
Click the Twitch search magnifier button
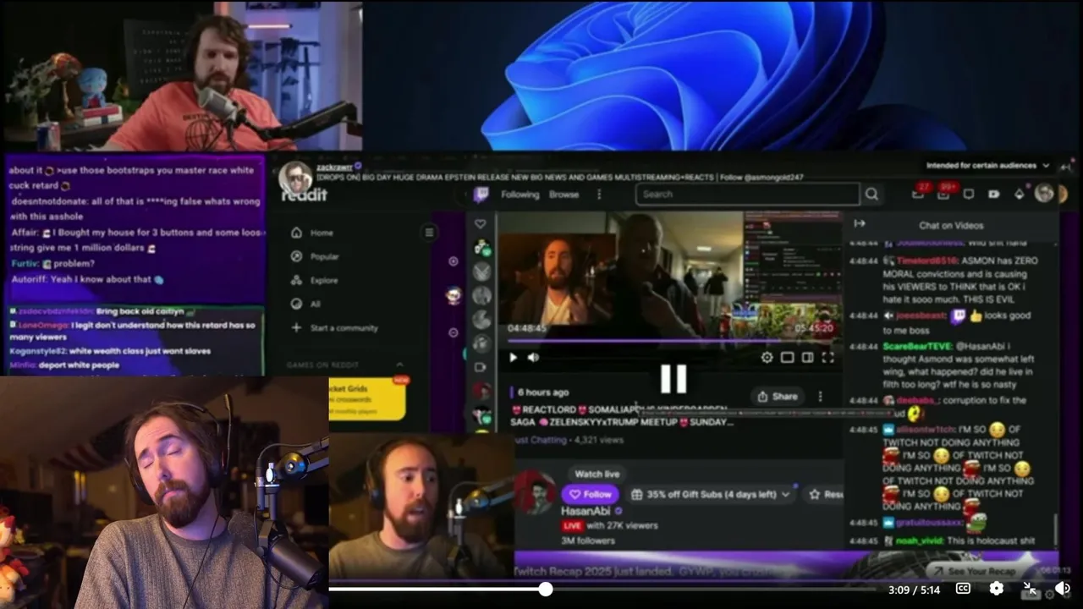point(871,195)
